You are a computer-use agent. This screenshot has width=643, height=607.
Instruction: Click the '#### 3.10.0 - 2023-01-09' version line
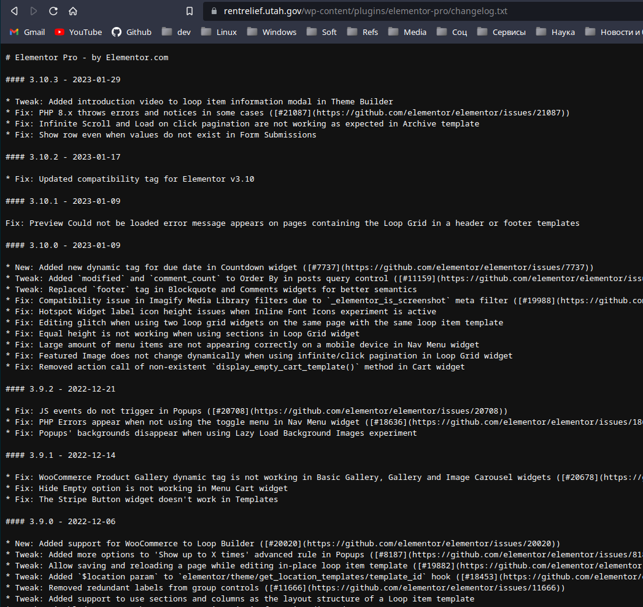click(63, 246)
